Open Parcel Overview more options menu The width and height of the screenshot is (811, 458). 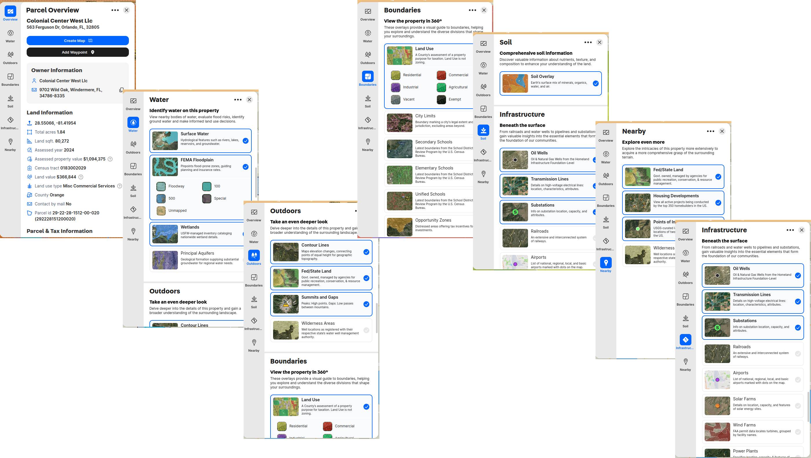[115, 10]
